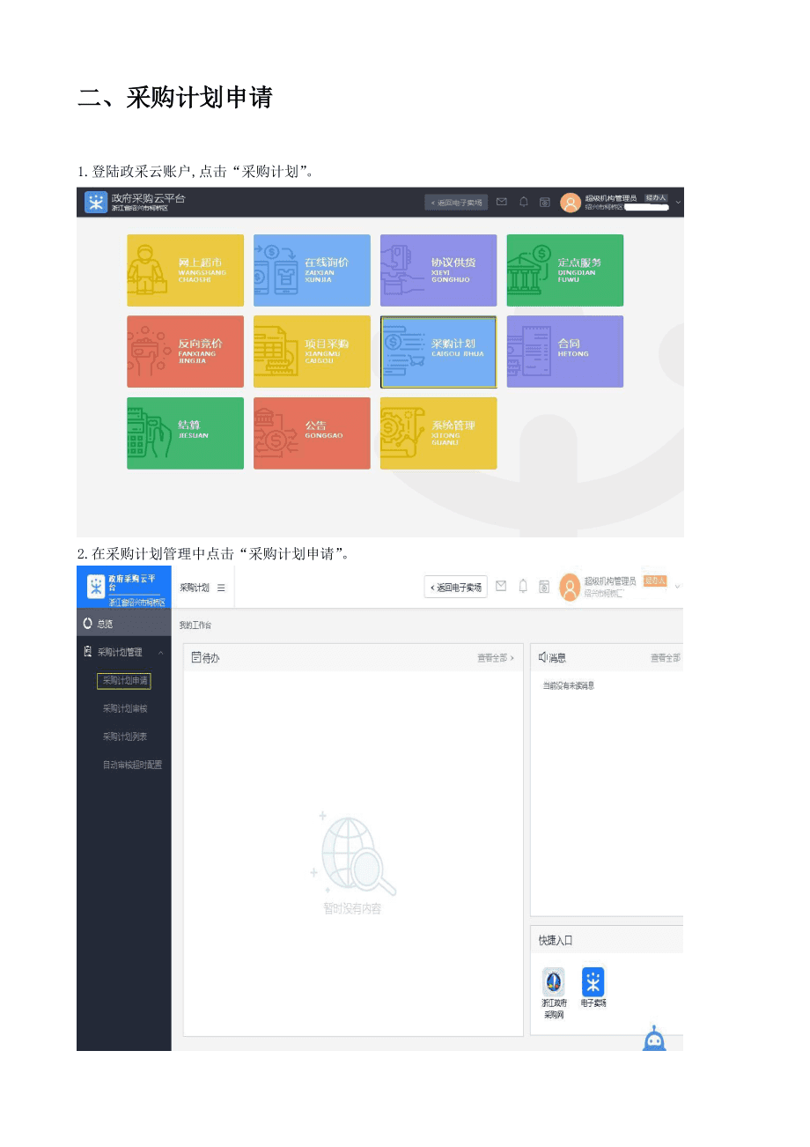The height and width of the screenshot is (1147, 810).
Task: Open the 电子卖场 shortcut icon
Action: click(593, 982)
